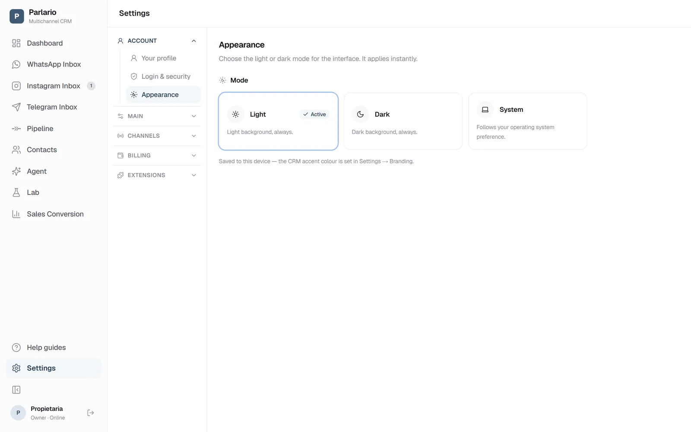Collapse the ACCOUNT section chevron

(x=194, y=41)
